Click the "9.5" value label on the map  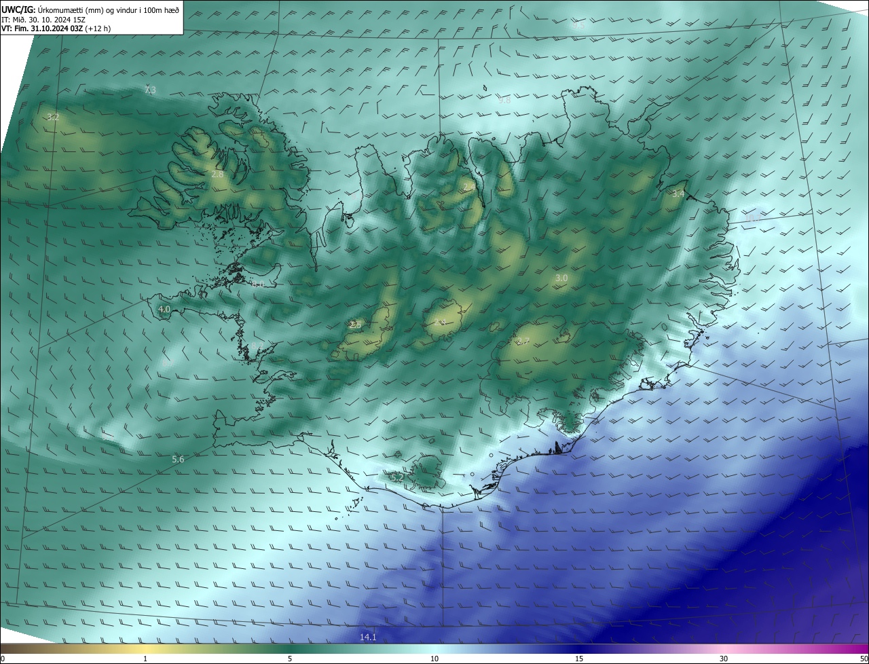pos(578,26)
